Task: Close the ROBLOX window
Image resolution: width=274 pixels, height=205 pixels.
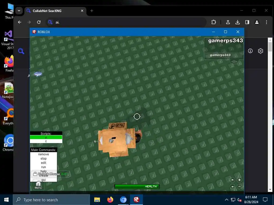Action: (238, 32)
